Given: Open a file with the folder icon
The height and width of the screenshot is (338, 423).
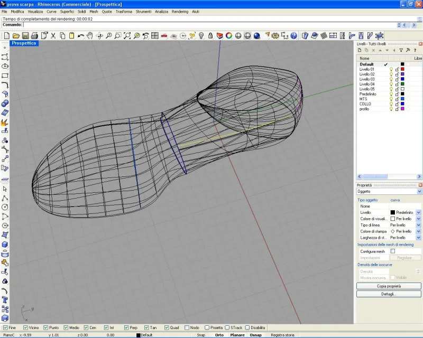Looking at the screenshot, I should coord(16,35).
